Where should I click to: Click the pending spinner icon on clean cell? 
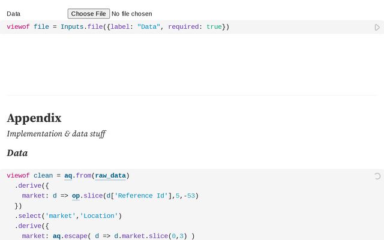coord(377,176)
